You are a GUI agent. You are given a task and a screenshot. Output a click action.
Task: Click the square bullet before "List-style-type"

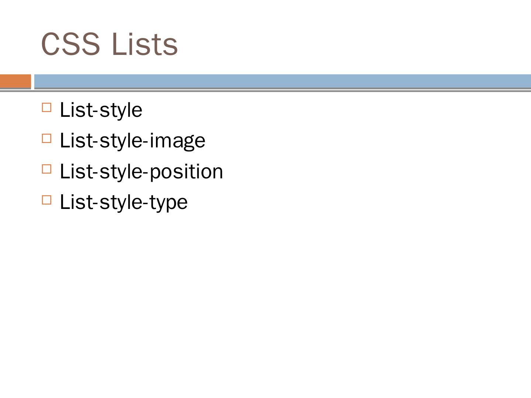[47, 200]
